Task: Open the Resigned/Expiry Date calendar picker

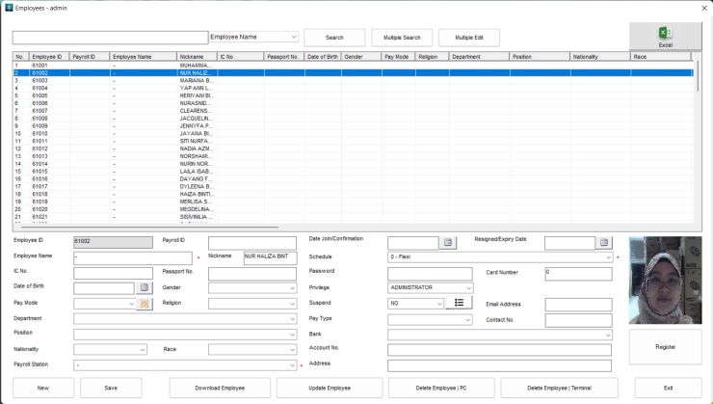Action: point(604,243)
